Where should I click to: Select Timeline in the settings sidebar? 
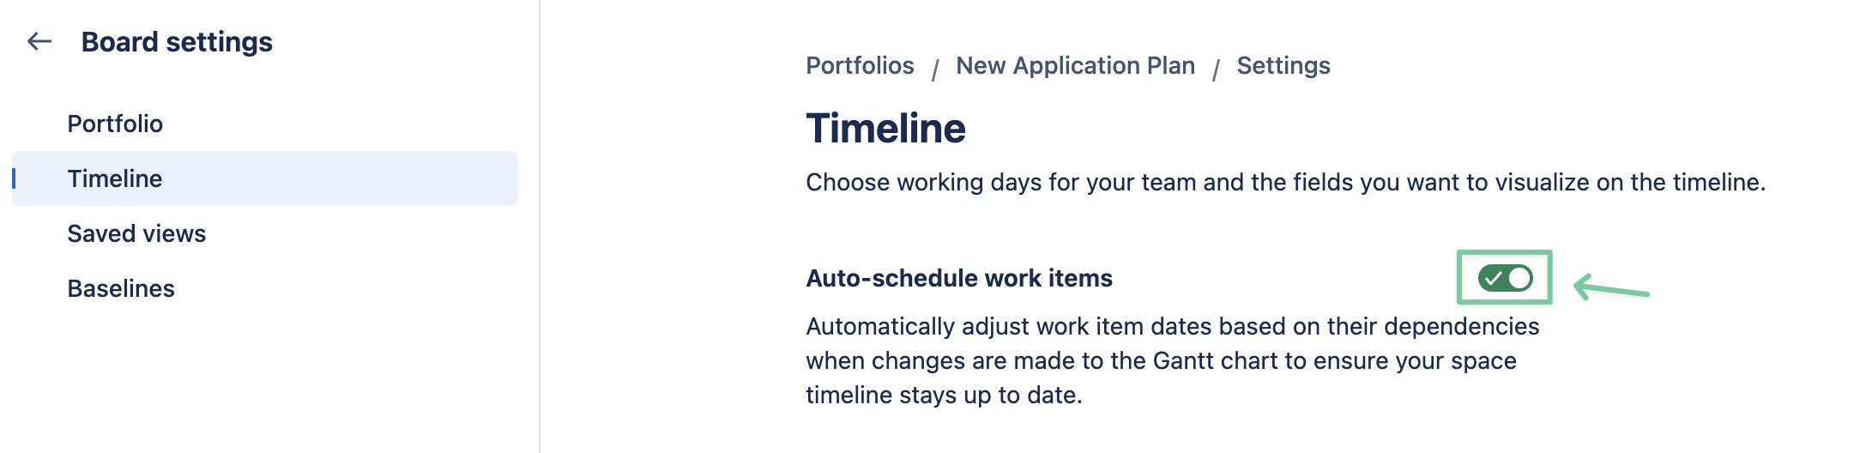(115, 178)
